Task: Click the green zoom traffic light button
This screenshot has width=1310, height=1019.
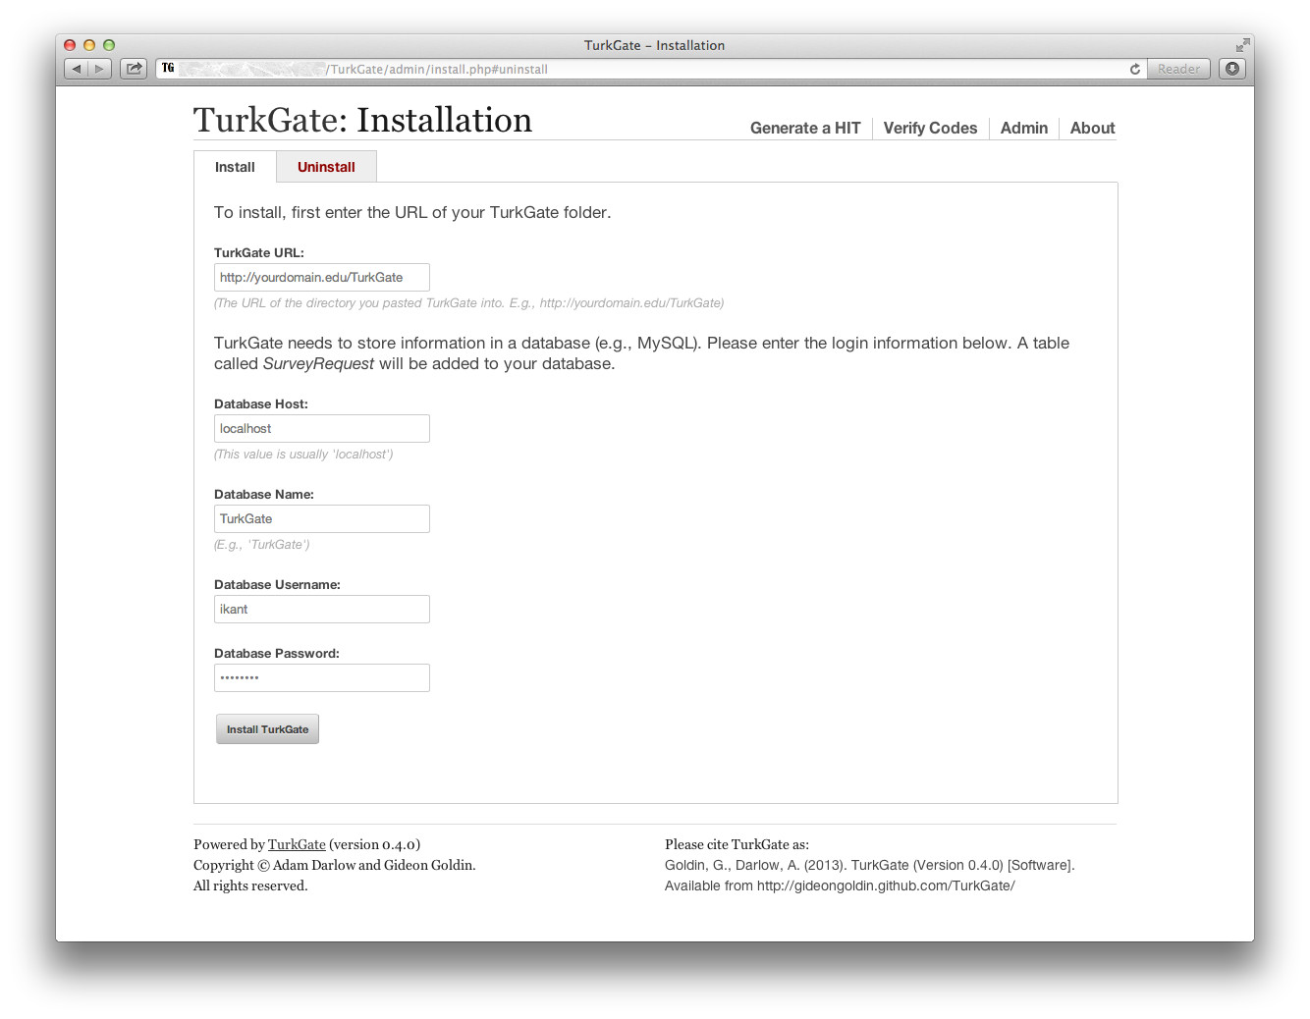Action: click(108, 44)
